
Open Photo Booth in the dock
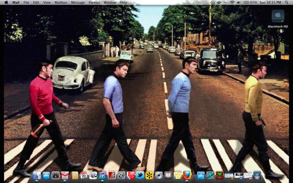pyautogui.click(x=112, y=176)
